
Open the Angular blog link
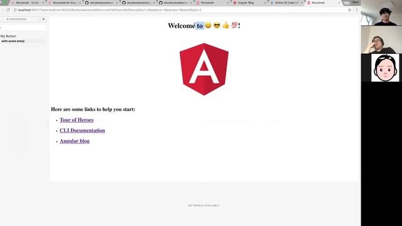75,141
